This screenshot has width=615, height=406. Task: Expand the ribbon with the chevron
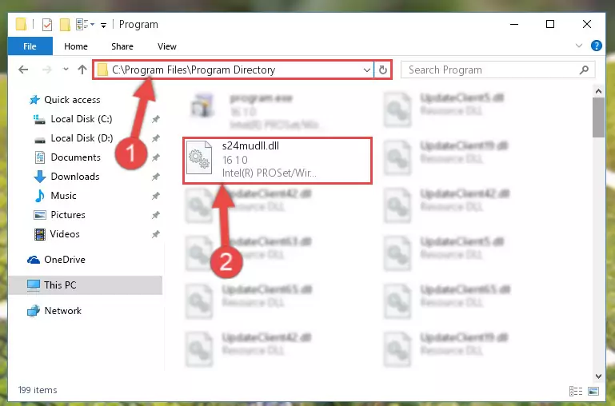pos(578,46)
